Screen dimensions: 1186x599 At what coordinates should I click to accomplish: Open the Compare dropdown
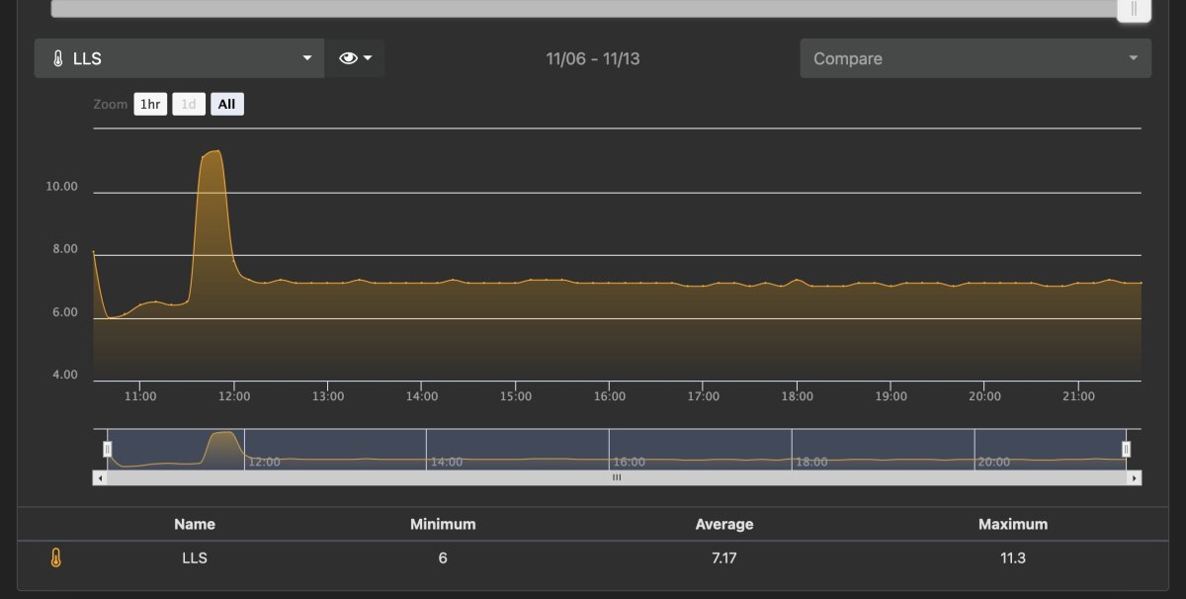[x=974, y=59]
